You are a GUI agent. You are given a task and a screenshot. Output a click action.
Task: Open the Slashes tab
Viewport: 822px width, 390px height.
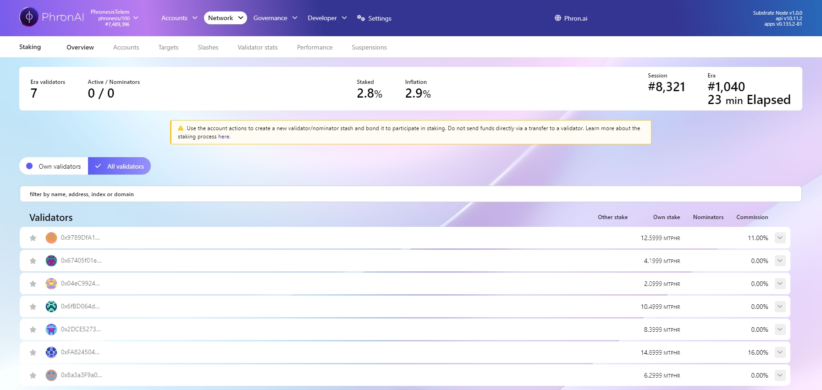click(208, 47)
